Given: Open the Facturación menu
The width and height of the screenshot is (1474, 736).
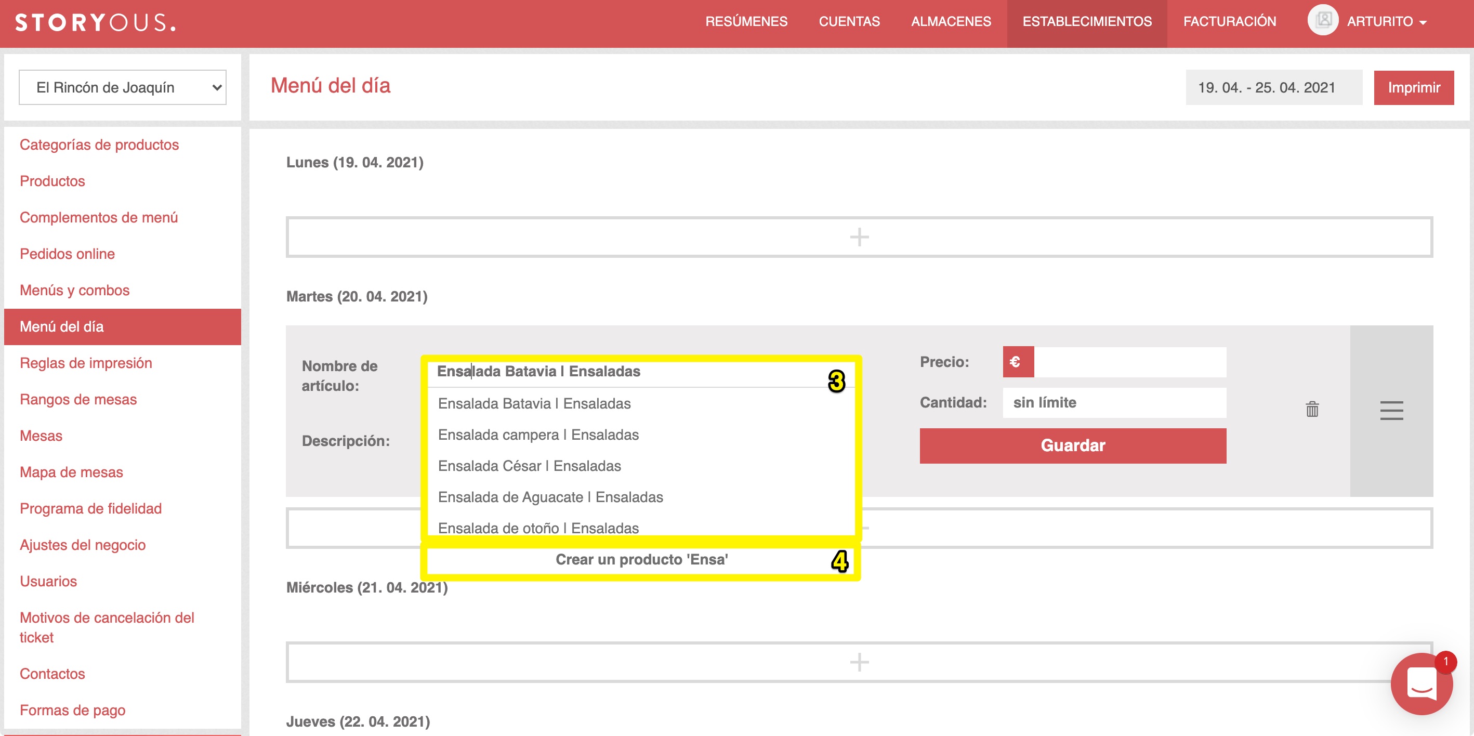Looking at the screenshot, I should [x=1230, y=22].
